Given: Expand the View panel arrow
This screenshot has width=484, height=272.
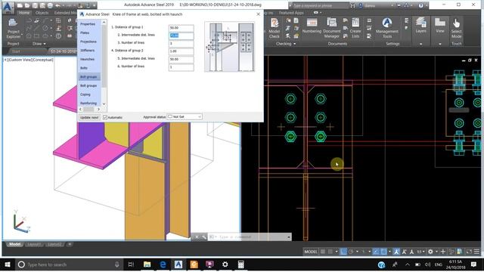Looking at the screenshot, I should (440, 44).
